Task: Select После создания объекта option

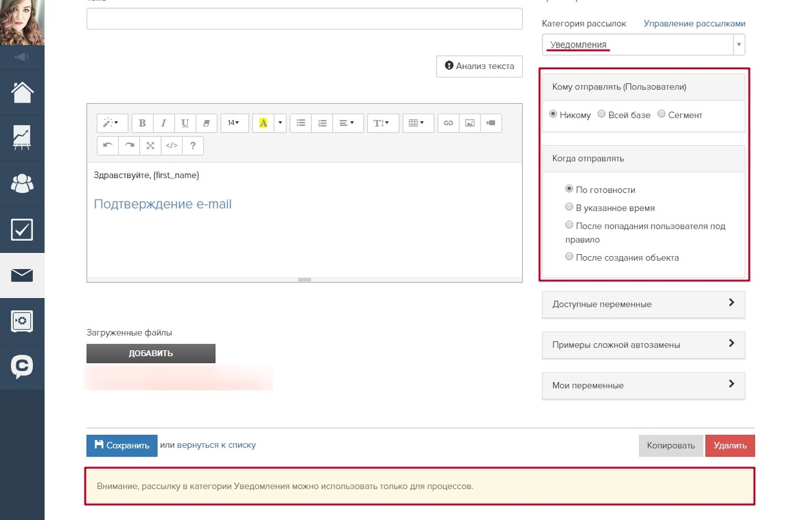Action: click(569, 257)
